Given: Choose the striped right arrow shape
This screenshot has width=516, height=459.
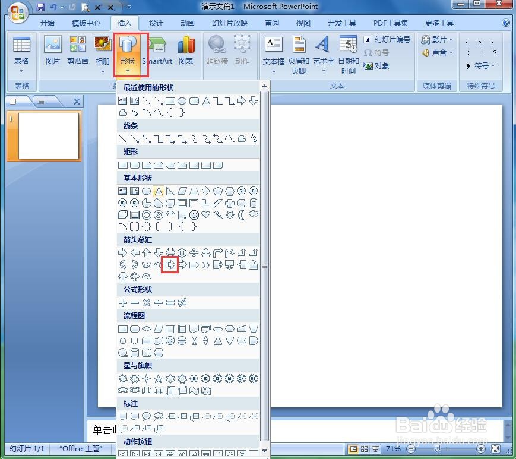Looking at the screenshot, I should [x=170, y=265].
